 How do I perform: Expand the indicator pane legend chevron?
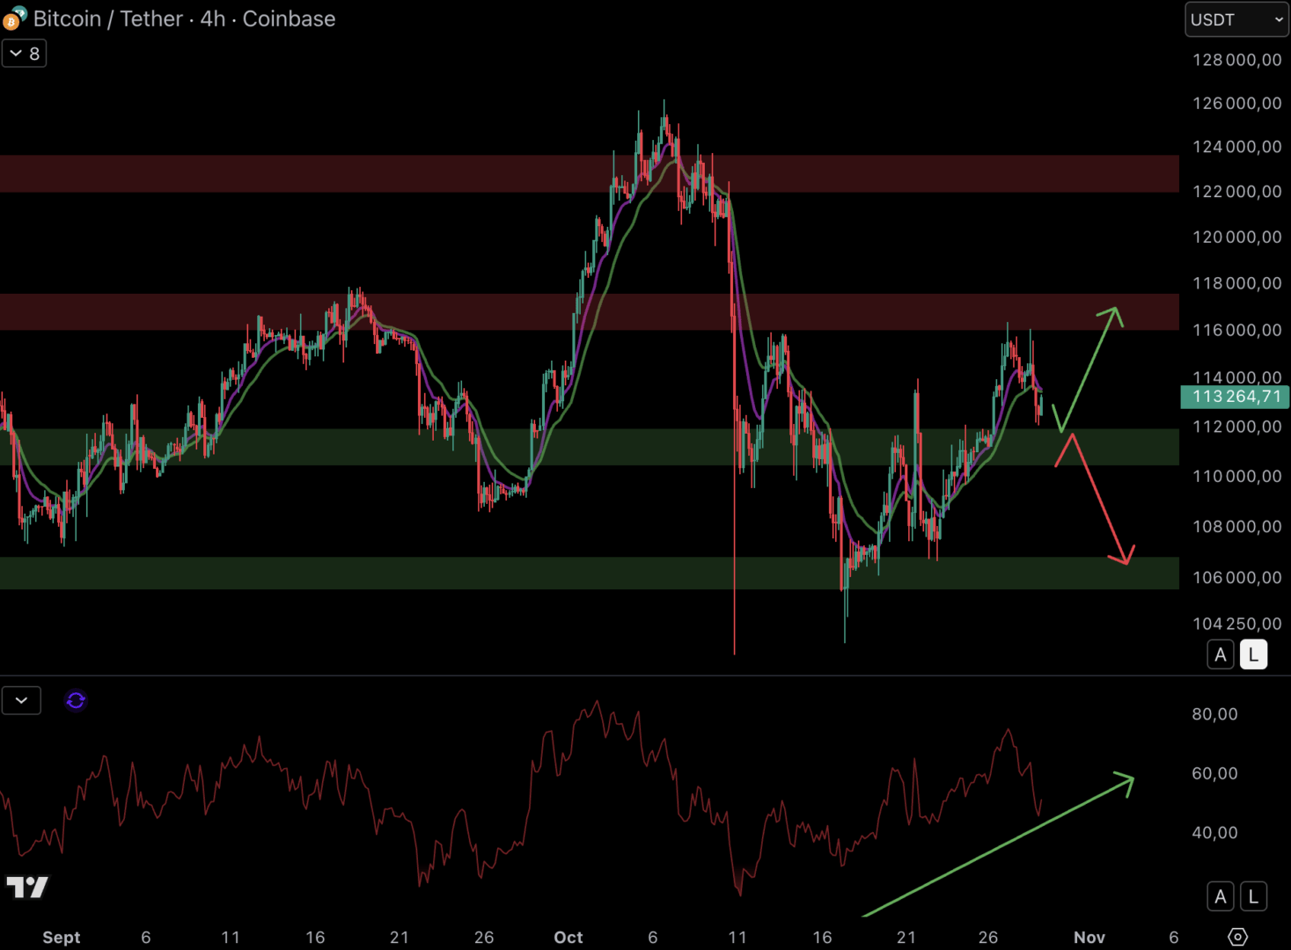pyautogui.click(x=21, y=700)
